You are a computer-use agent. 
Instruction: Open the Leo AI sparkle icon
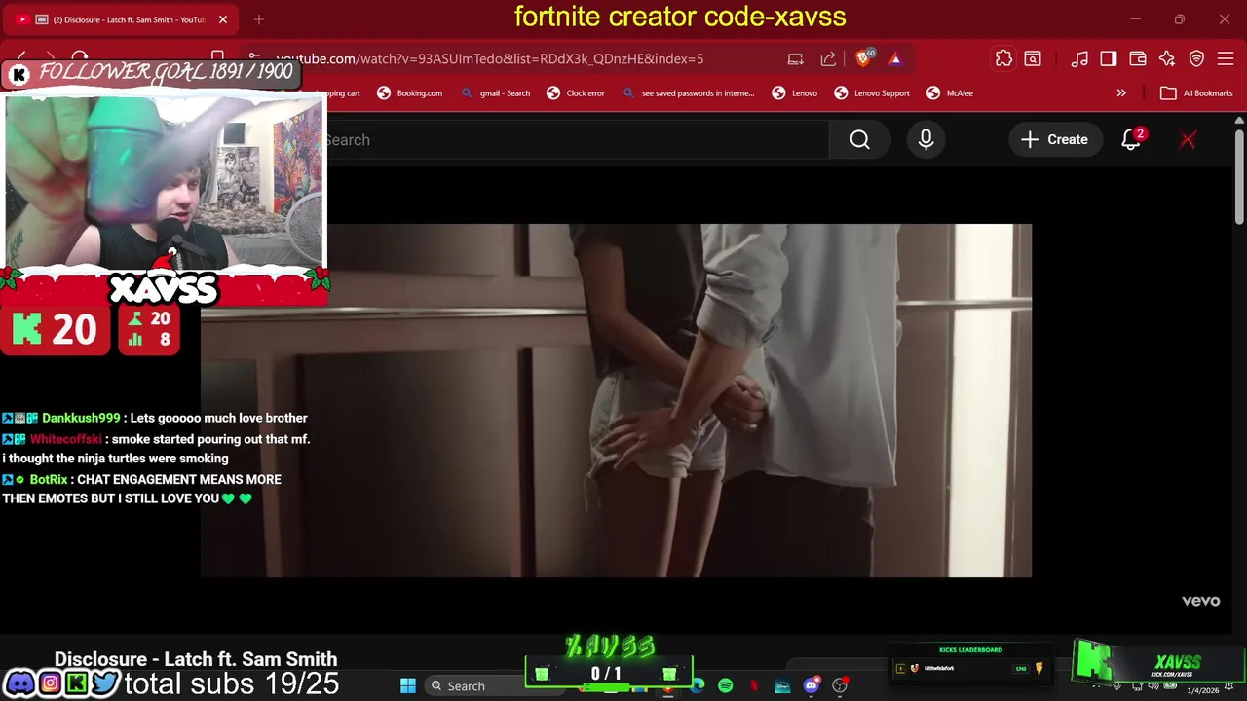(1167, 58)
